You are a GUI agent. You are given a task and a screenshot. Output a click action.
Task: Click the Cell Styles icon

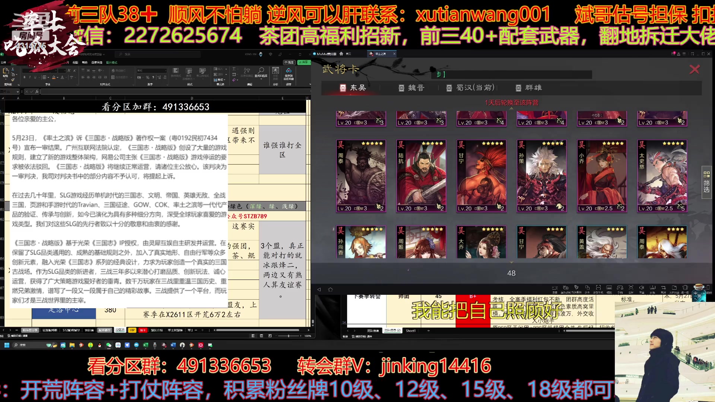click(203, 71)
